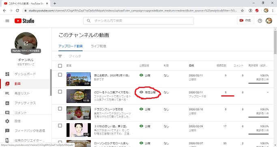The height and width of the screenshot is (147, 277).
Task: Click the コメント column header
Action: [238, 65]
